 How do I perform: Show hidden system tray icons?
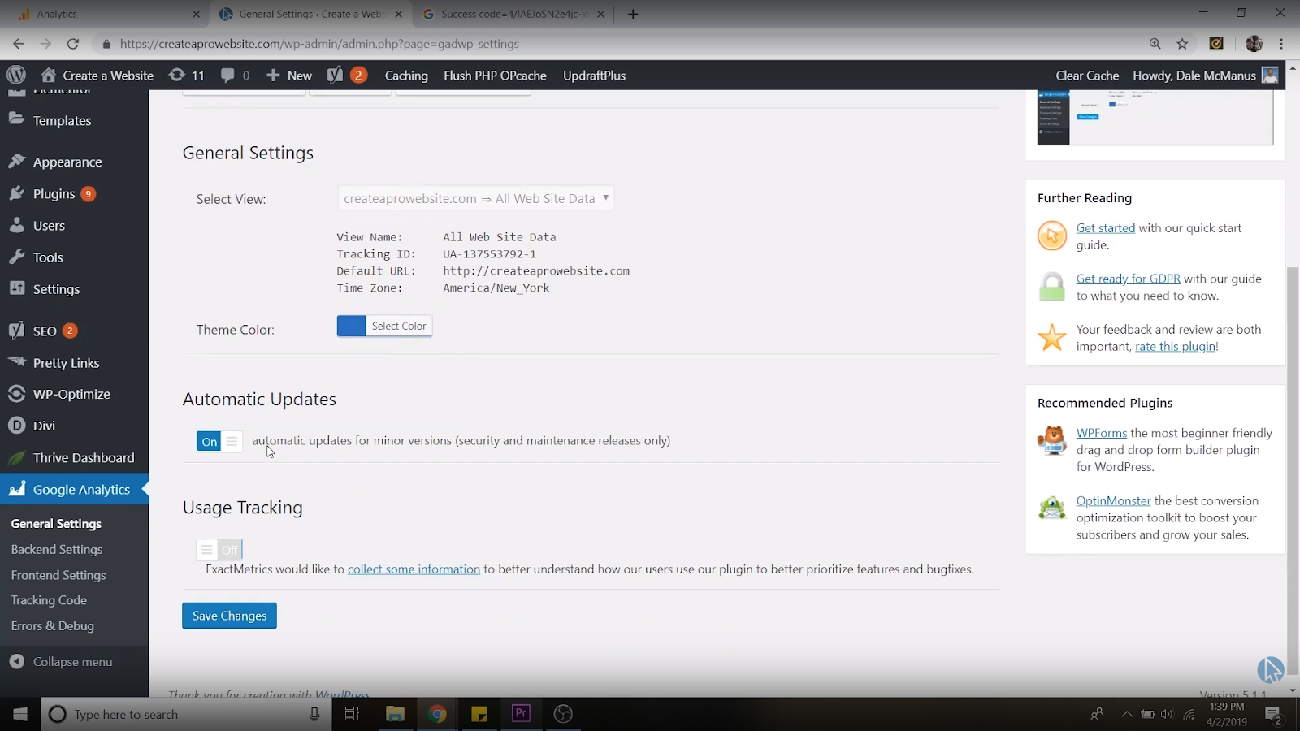(1126, 715)
